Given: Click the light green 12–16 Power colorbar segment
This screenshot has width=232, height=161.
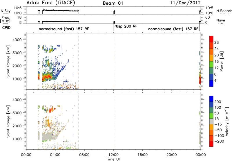Looking at the screenshot, I should click(211, 65).
